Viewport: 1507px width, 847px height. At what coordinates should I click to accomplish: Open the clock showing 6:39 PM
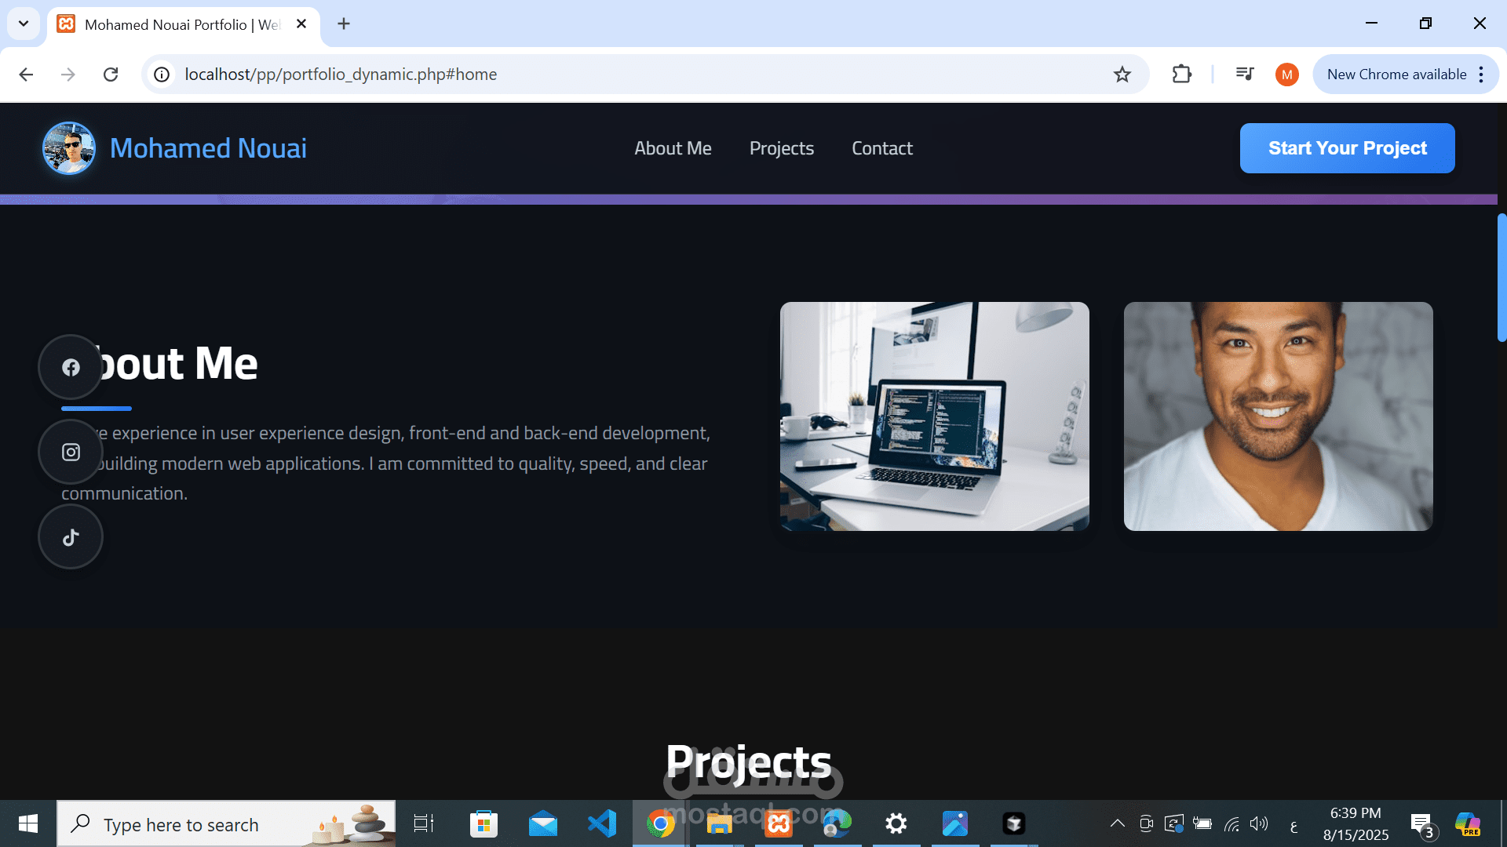[1356, 823]
